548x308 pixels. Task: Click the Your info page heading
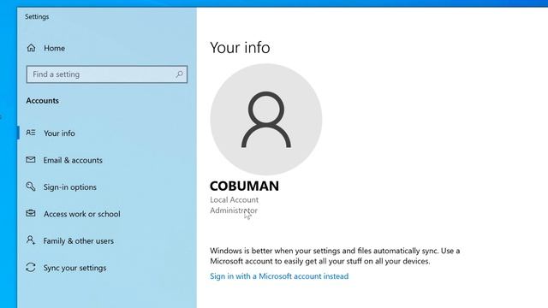(x=240, y=48)
